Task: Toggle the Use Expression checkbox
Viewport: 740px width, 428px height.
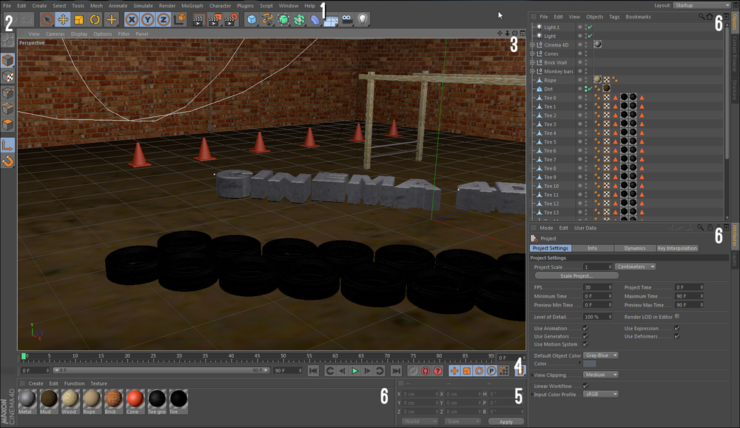Action: (677, 328)
